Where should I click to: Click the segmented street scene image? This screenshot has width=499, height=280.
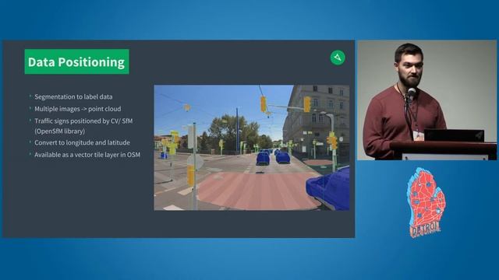(252, 148)
